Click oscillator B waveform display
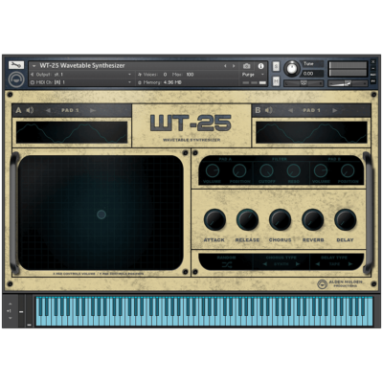The image size is (383, 383). [311, 132]
